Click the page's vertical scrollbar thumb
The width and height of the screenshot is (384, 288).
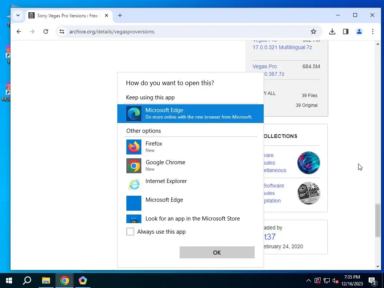[x=378, y=220]
